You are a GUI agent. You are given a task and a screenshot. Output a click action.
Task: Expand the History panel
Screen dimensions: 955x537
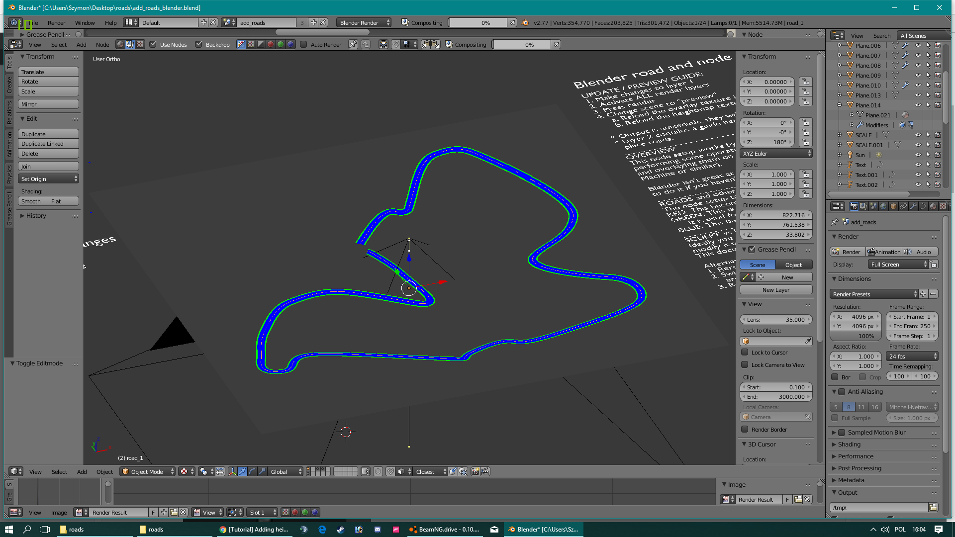[x=36, y=215]
